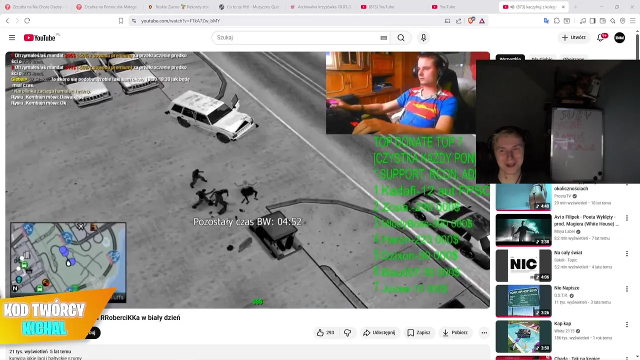Open the browser main hamburger menu
Screen dimensions: 640x360
[633, 20]
